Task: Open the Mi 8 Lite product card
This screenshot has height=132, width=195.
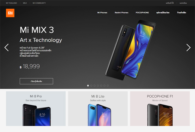Action: (98, 109)
